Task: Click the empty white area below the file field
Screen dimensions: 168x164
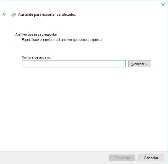Action: tap(84, 107)
